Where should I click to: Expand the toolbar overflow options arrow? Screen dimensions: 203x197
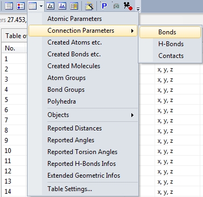pyautogui.click(x=138, y=8)
